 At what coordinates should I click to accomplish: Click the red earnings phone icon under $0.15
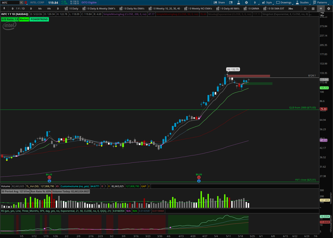tap(49, 178)
